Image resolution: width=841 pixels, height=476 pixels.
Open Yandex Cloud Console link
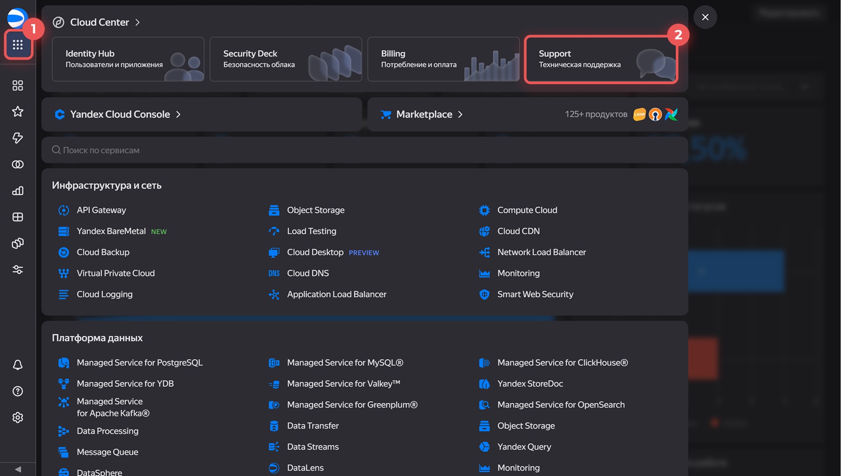pyautogui.click(x=120, y=114)
